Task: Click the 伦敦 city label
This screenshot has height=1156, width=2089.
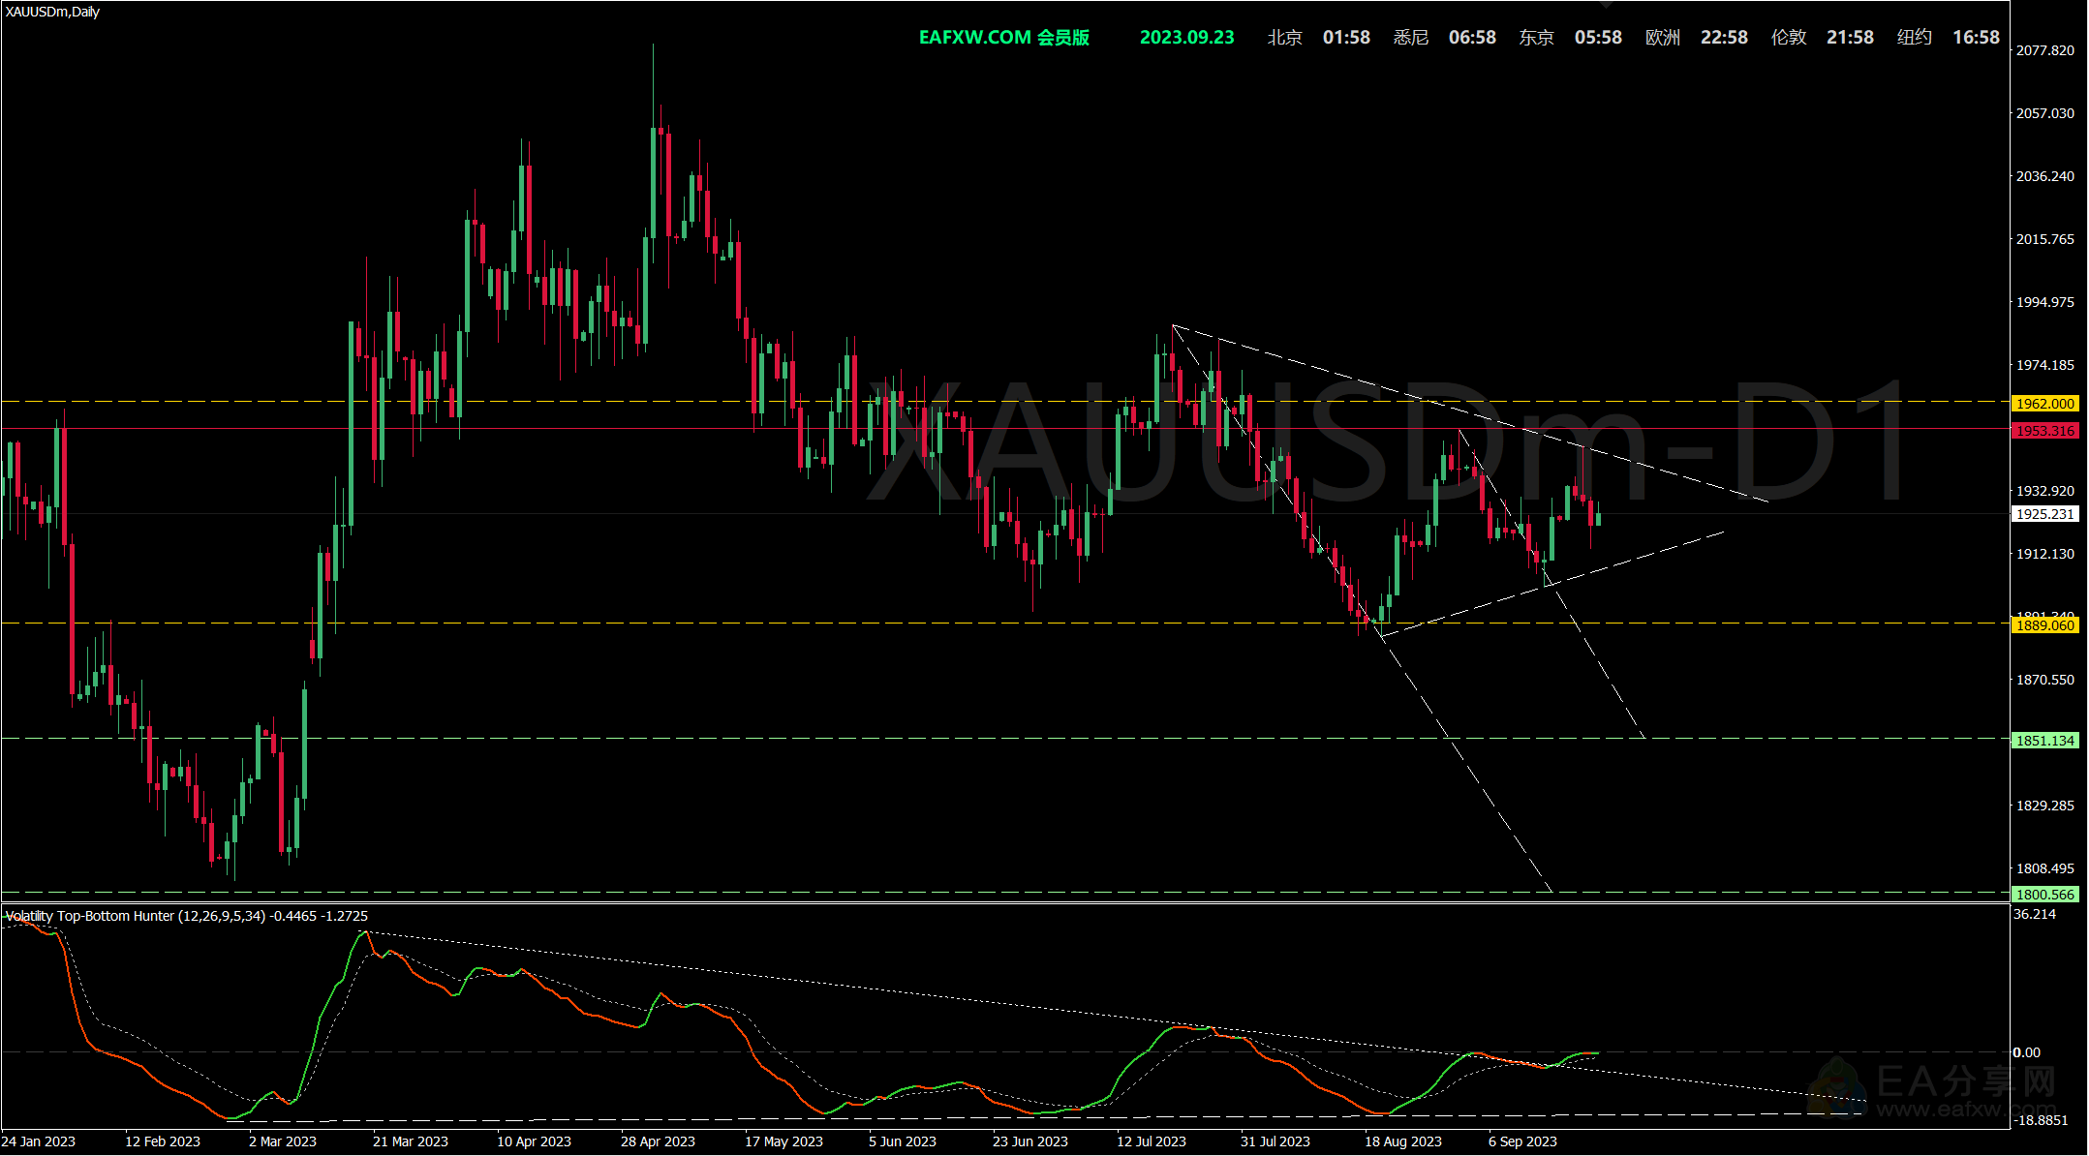Action: (1789, 37)
